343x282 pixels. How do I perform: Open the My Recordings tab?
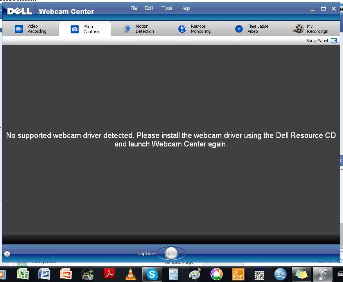click(311, 29)
